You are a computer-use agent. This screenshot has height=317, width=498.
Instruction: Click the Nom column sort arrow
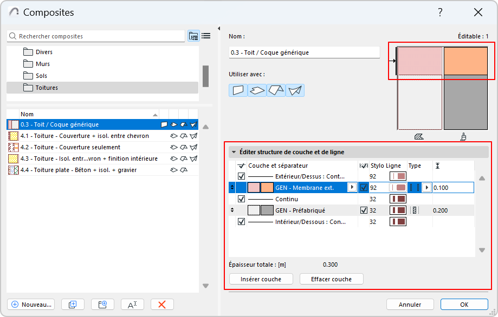[x=155, y=115]
